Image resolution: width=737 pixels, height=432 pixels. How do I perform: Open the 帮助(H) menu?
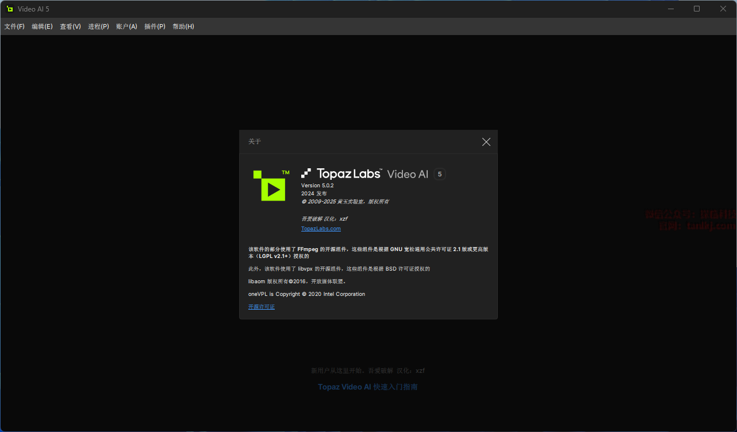coord(183,26)
